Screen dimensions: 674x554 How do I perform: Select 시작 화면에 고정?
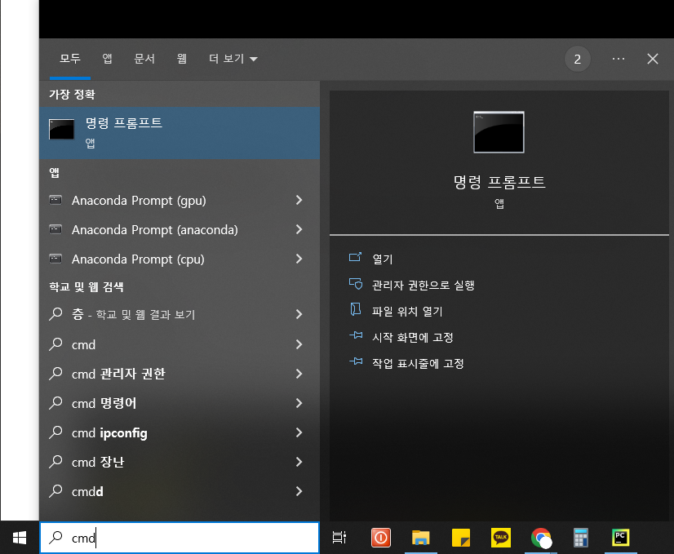point(413,338)
